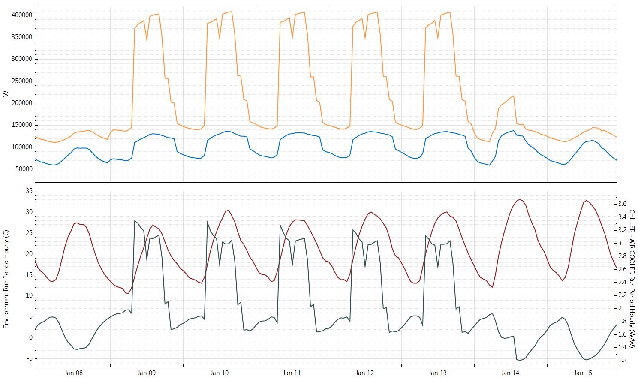
Task: Click the Jan 12 date label
Action: [x=365, y=373]
